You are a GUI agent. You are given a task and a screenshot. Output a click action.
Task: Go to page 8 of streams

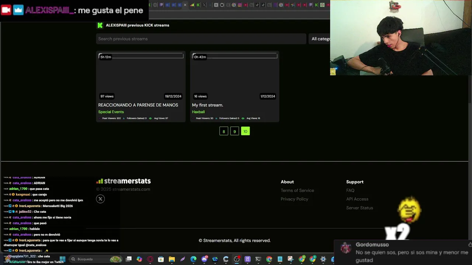coord(224,131)
